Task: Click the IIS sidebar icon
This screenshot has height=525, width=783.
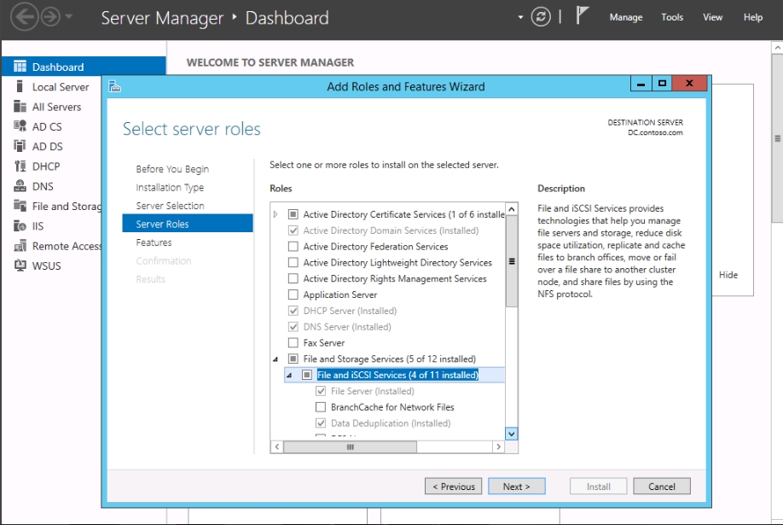Action: (20, 226)
